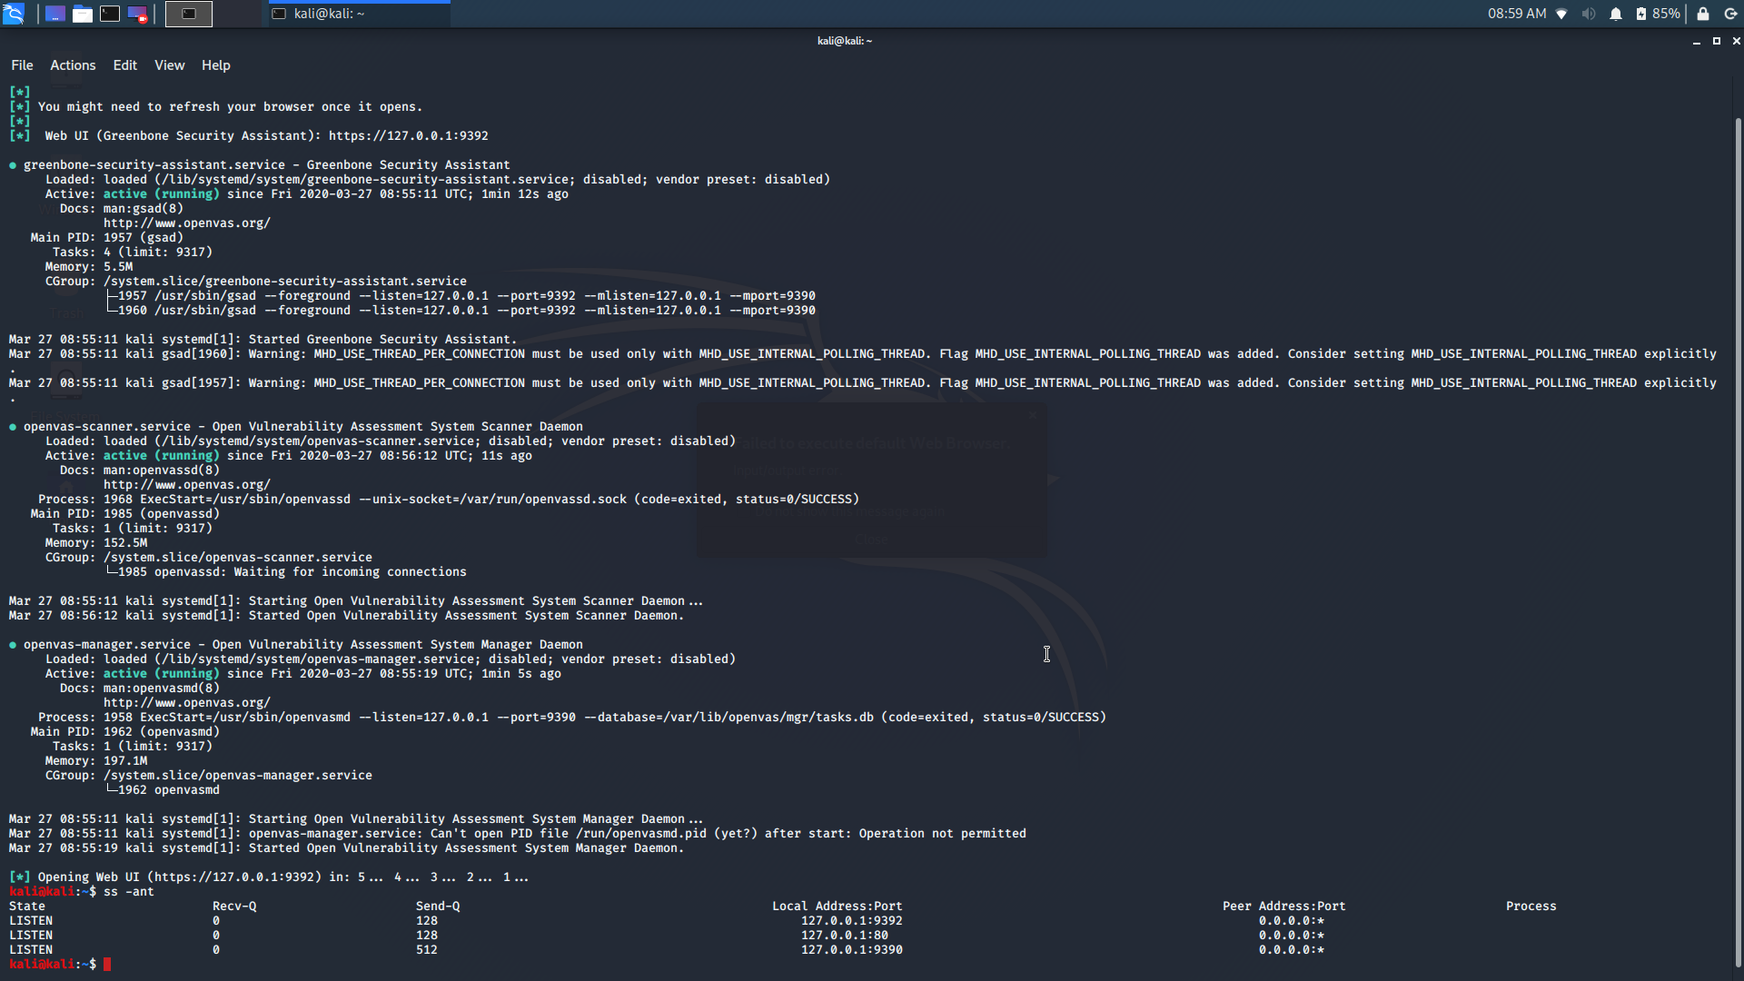1744x981 pixels.
Task: Open the notifications bell icon
Action: [x=1615, y=14]
